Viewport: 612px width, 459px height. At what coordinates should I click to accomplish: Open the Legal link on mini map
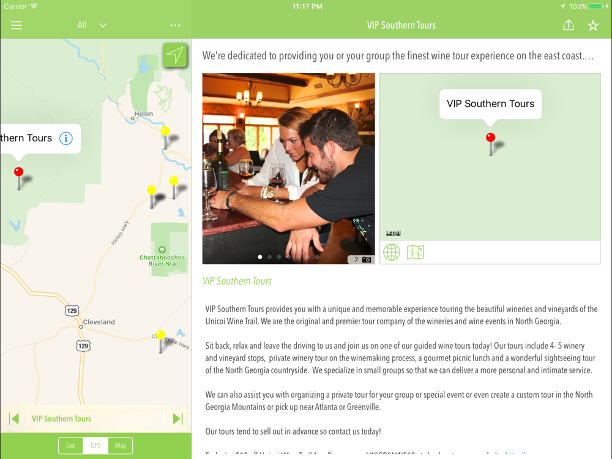393,233
